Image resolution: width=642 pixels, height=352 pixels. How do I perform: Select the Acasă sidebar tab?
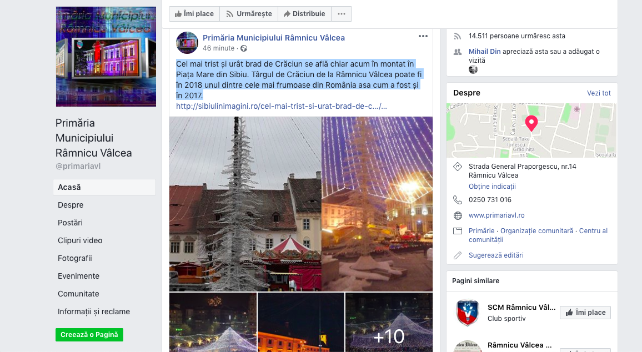pos(104,187)
